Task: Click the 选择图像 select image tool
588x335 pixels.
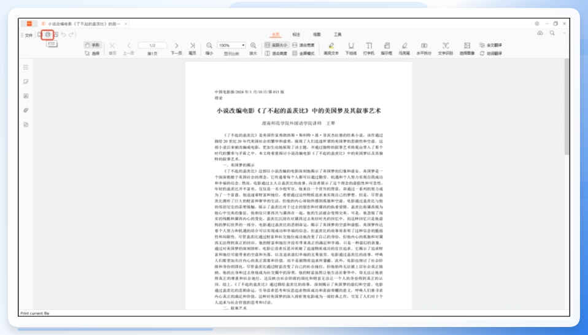Action: coord(467,48)
